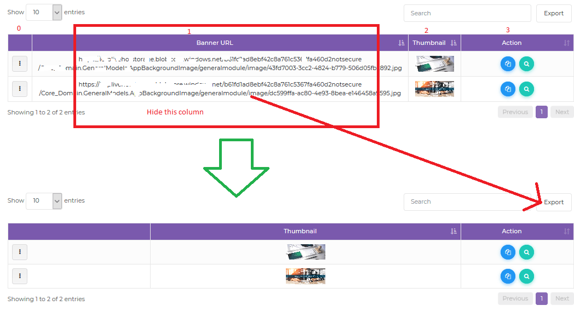Click the URL ending in 595.jpg
The height and width of the screenshot is (311, 574).
(x=220, y=89)
